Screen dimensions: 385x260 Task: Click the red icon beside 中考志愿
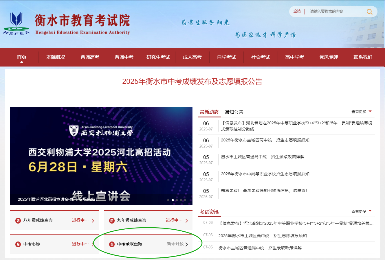(x=18, y=244)
